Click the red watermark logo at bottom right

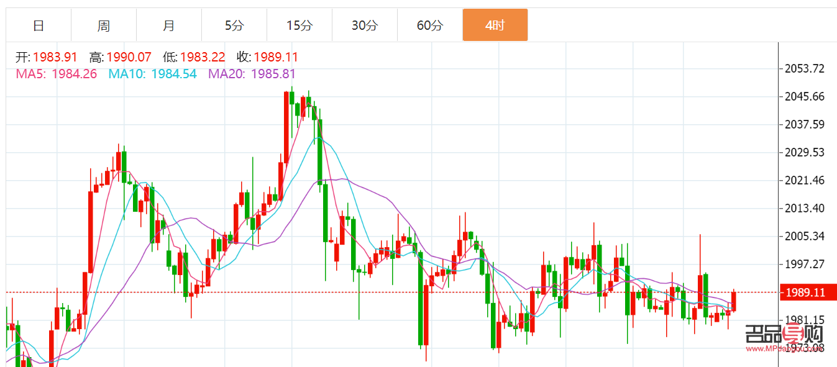[x=784, y=339]
